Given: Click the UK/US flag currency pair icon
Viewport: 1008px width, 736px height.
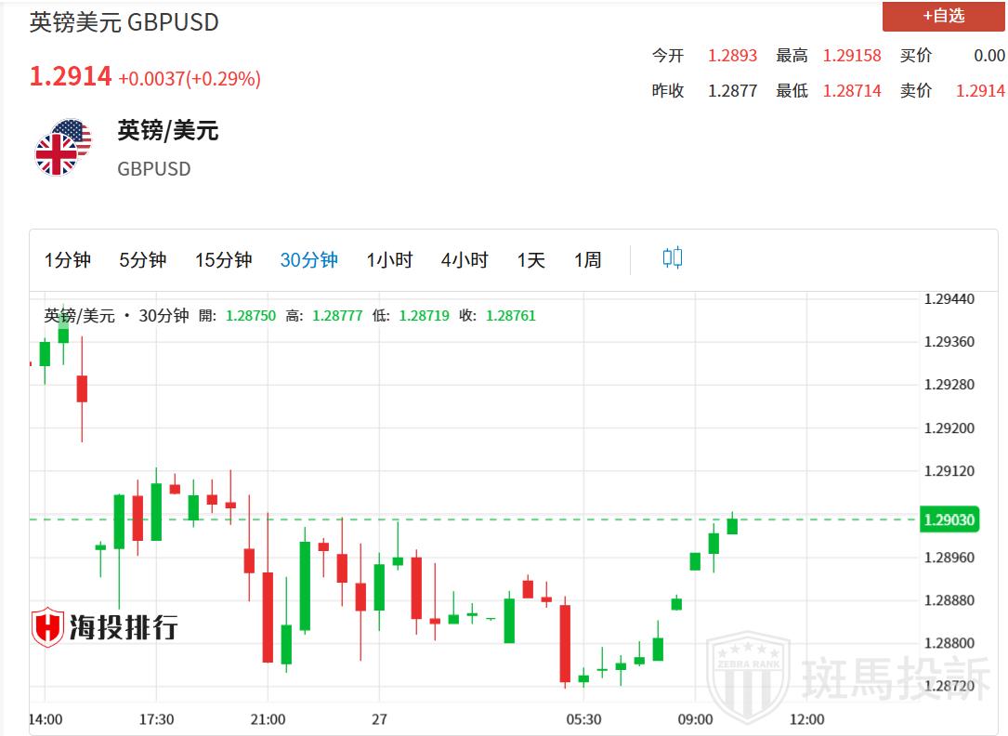Looking at the screenshot, I should [x=63, y=148].
